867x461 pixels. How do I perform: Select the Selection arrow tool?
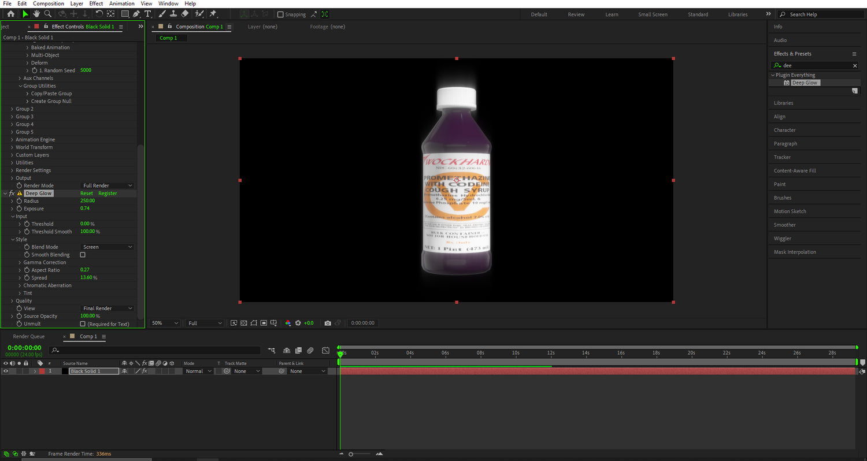(x=25, y=14)
